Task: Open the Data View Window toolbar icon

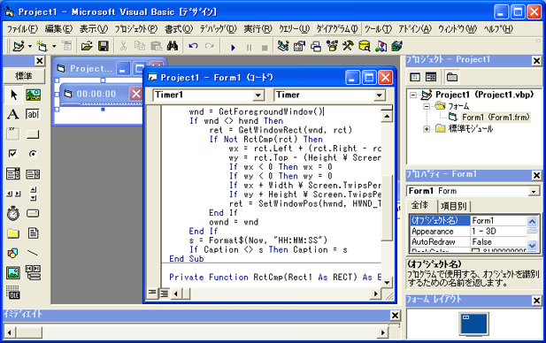Action: (x=365, y=46)
